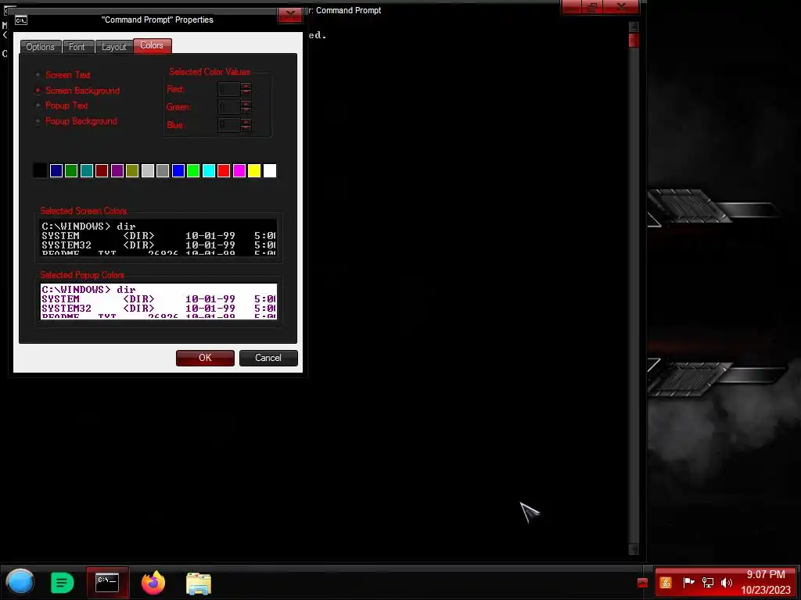Select the Colors tab
Image resolution: width=801 pixels, height=600 pixels.
(152, 45)
